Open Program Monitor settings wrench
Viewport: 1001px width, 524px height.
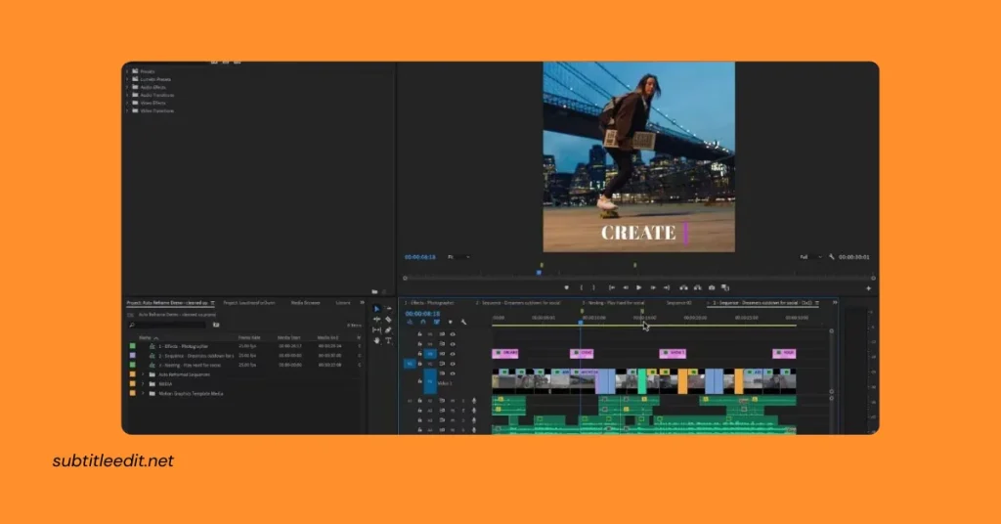(x=831, y=257)
